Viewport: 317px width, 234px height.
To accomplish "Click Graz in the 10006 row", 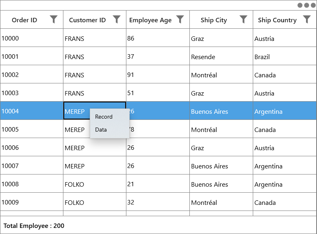I will [x=221, y=147].
